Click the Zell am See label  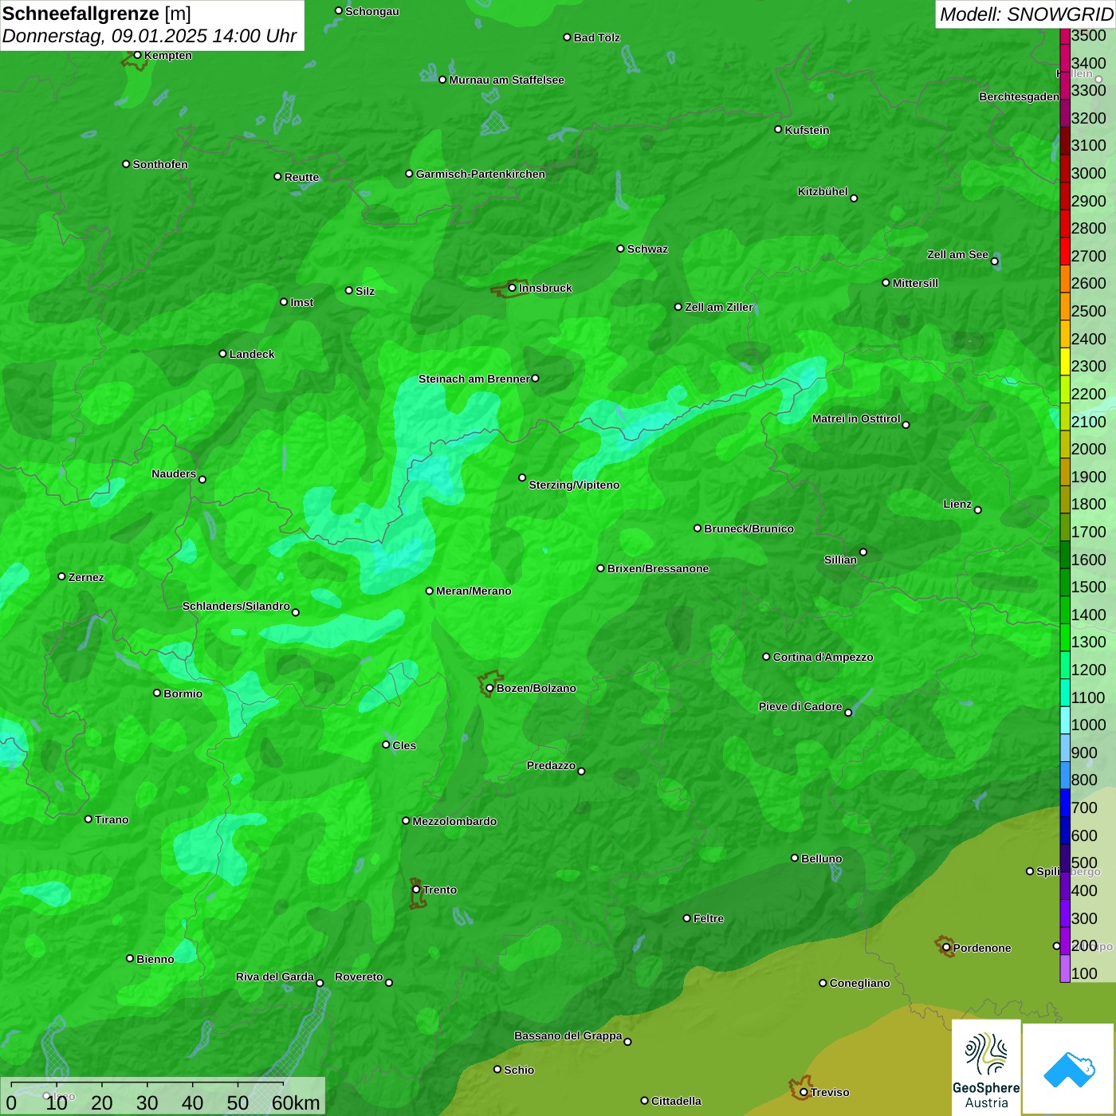tap(957, 254)
